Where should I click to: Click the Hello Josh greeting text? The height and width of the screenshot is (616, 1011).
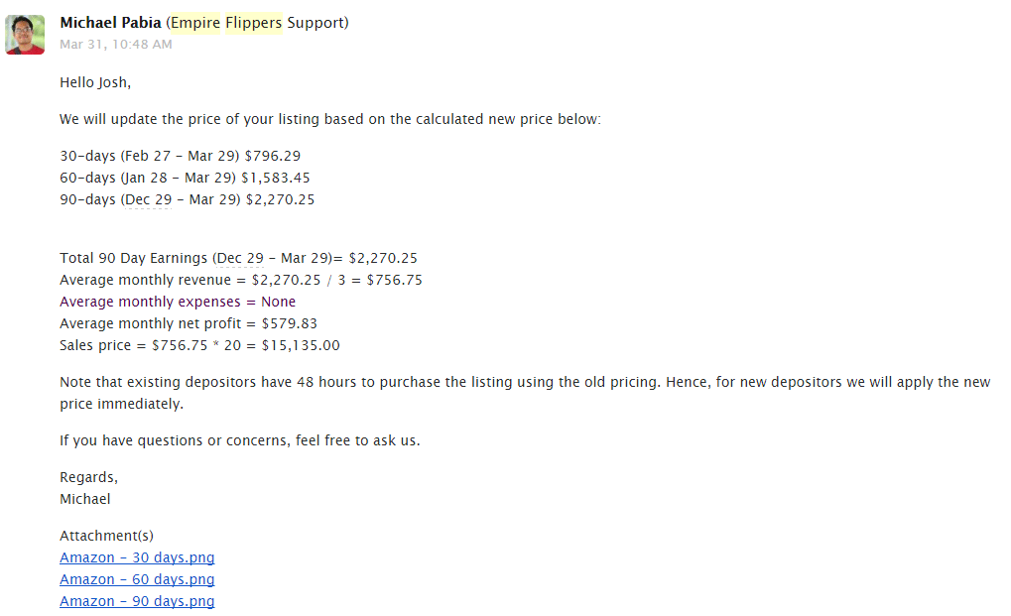[95, 82]
